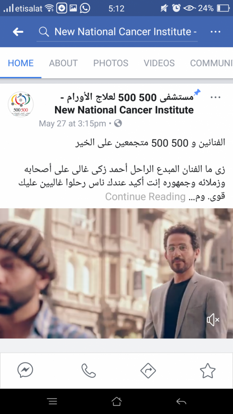Select the HOME tab
Image resolution: width=233 pixels, height=414 pixels.
coord(21,63)
